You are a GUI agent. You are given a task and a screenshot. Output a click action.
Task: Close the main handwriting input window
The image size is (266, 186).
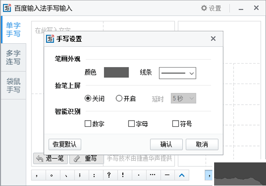(x=256, y=8)
